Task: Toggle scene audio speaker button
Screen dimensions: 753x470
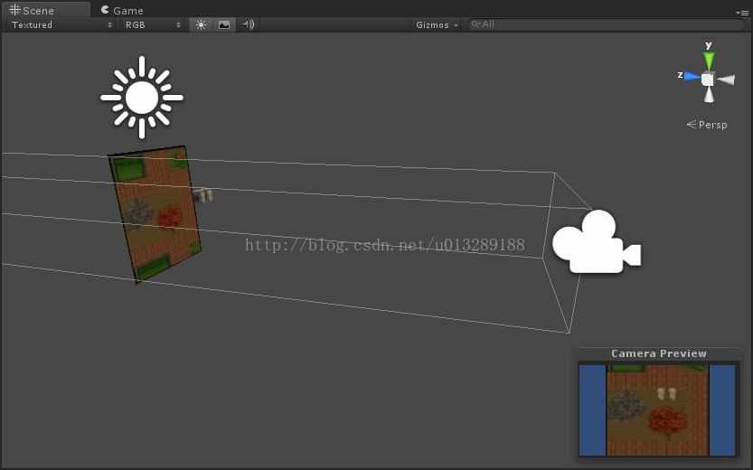Action: 248,25
